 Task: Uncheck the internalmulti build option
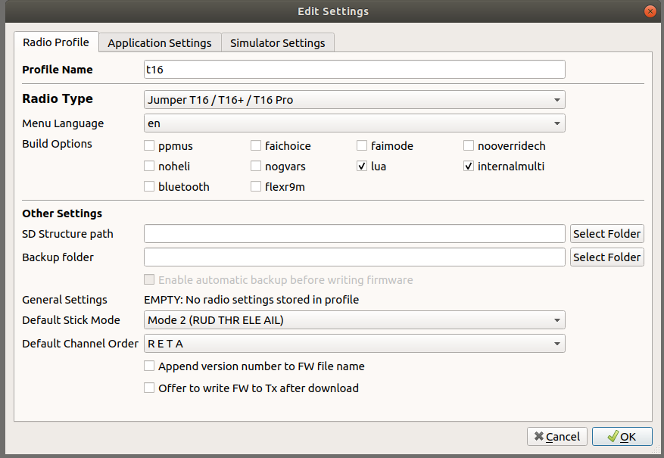pos(468,166)
